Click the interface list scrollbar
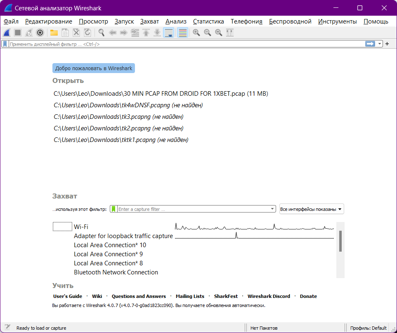Image resolution: width=397 pixels, height=333 pixels. (x=340, y=241)
